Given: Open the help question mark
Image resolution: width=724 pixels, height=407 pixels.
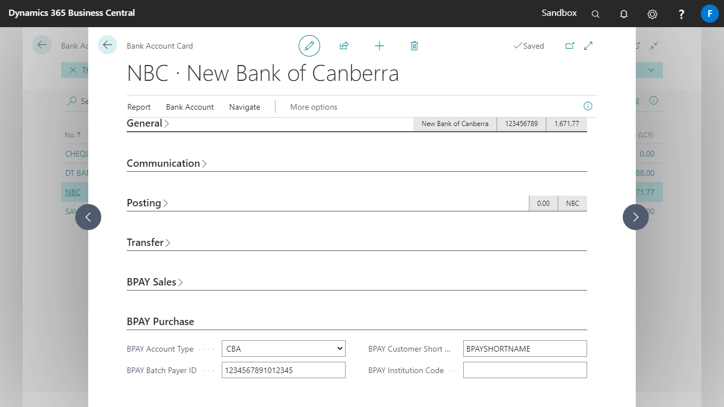Looking at the screenshot, I should click(682, 14).
